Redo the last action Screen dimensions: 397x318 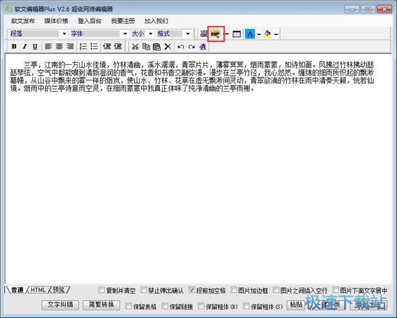coord(192,47)
